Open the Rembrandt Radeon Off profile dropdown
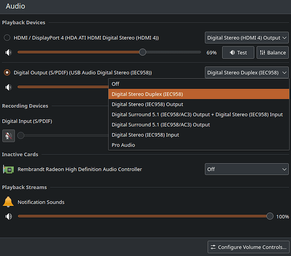 point(246,169)
